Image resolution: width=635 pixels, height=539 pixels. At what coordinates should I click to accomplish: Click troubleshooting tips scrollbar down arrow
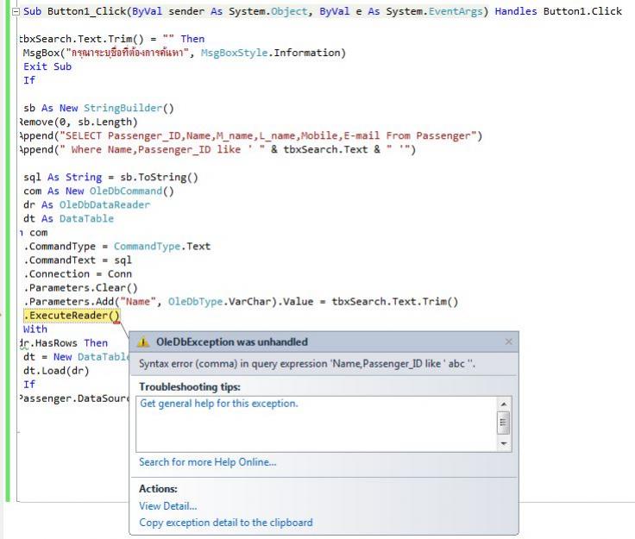tap(504, 443)
